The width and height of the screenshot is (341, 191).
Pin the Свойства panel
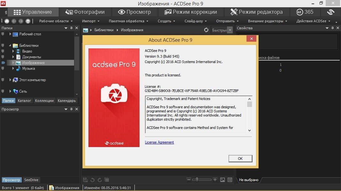(332, 28)
